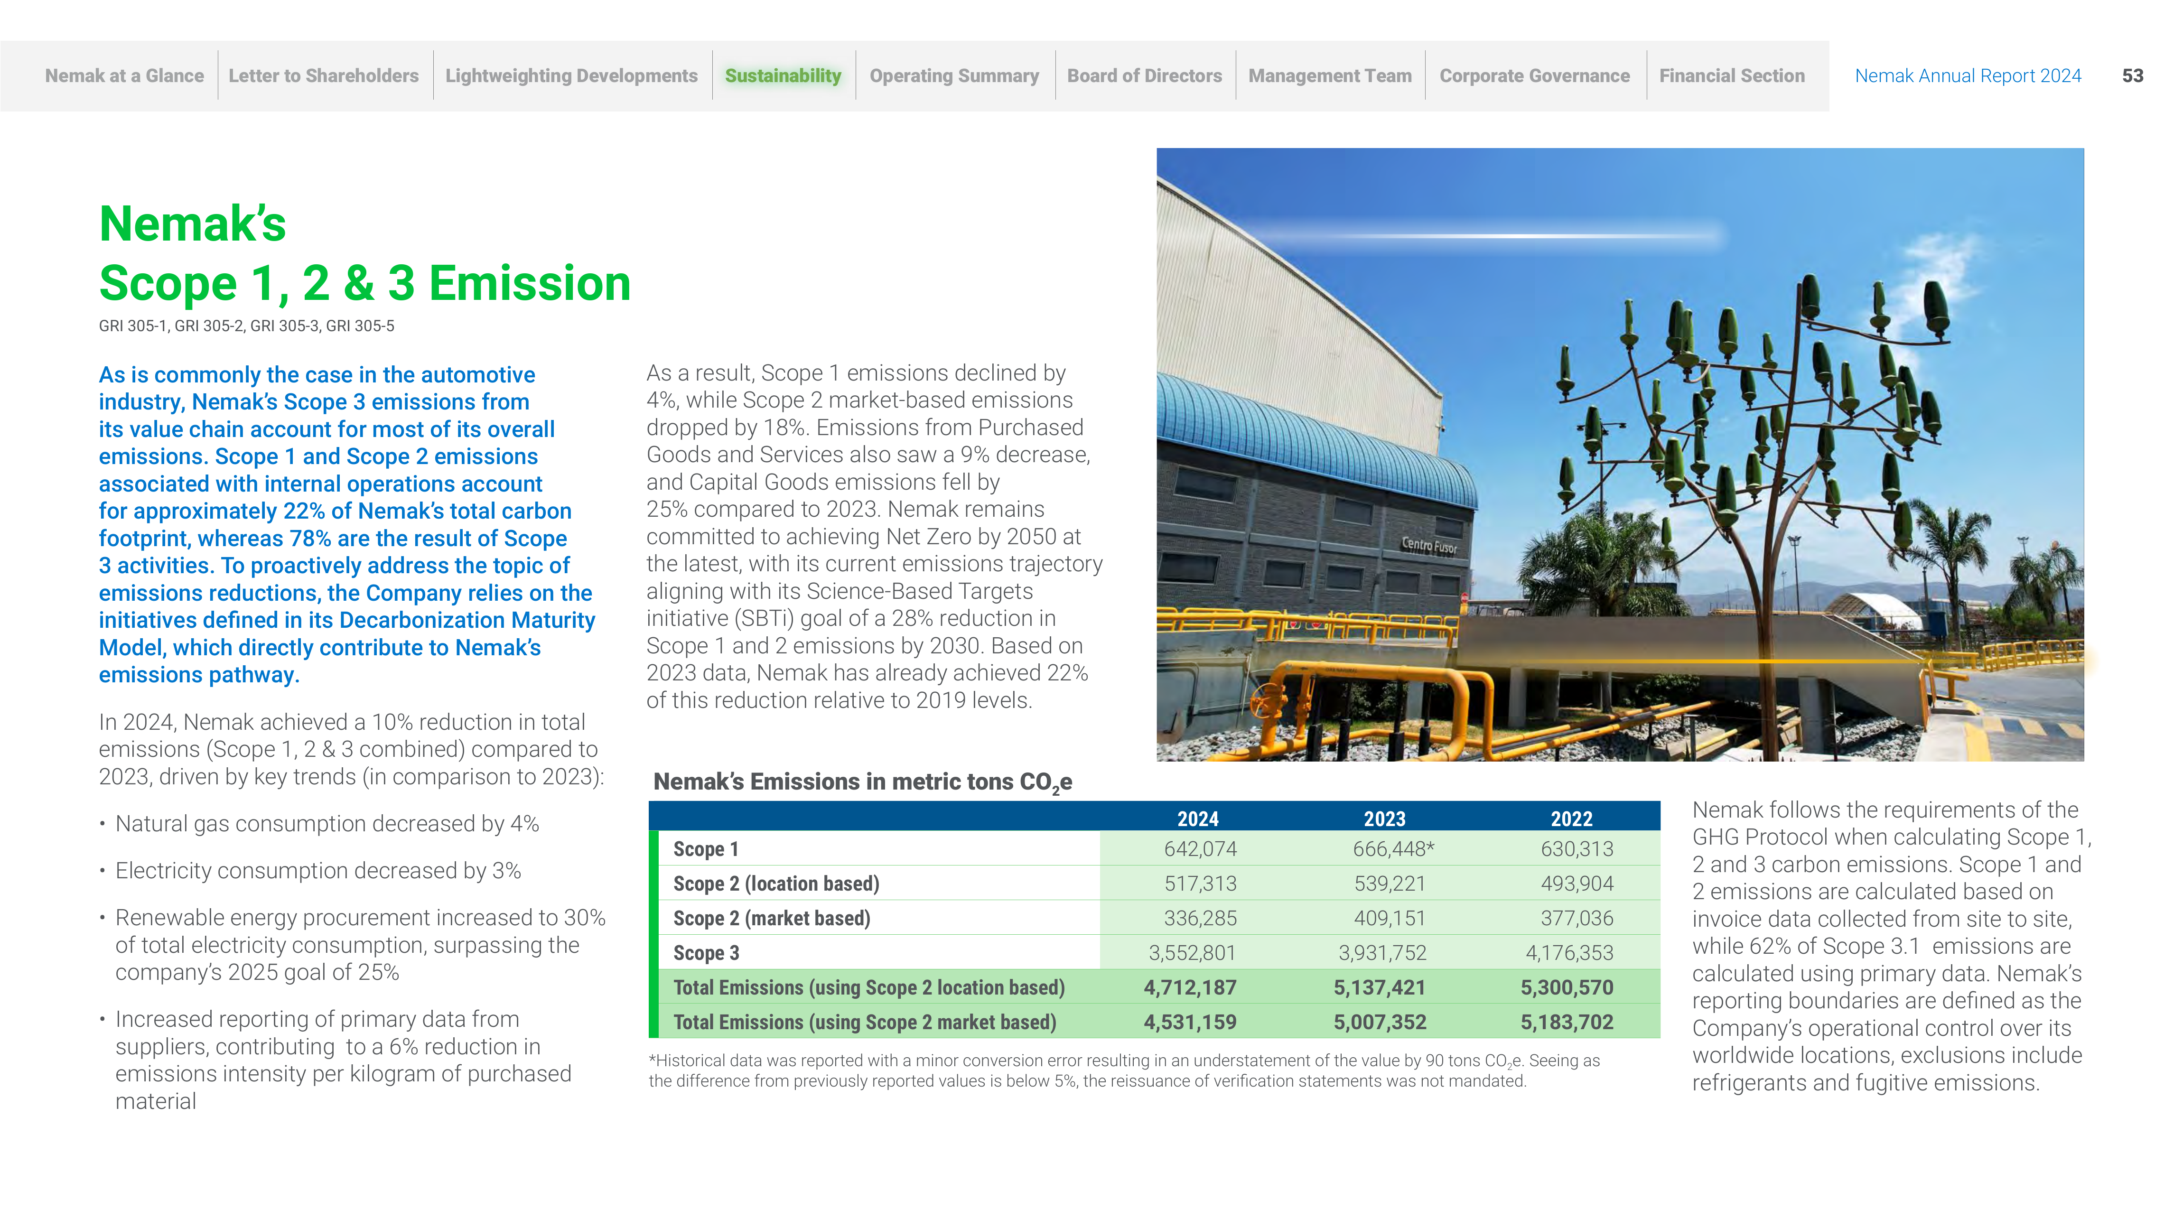Click the Electricity consumption decreased bullet
Image resolution: width=2183 pixels, height=1228 pixels.
point(310,870)
